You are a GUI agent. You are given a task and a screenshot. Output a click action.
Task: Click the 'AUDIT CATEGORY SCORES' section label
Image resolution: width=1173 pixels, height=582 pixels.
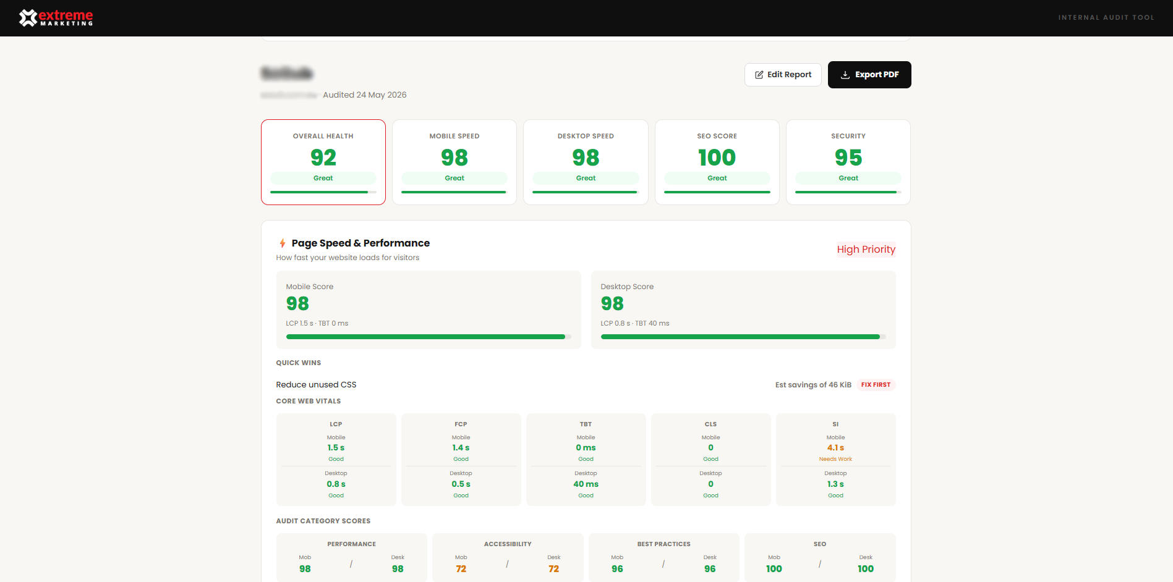pyautogui.click(x=323, y=521)
